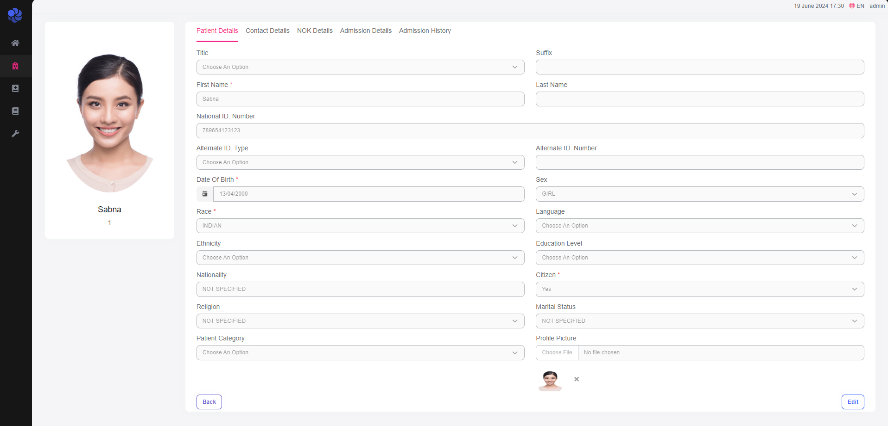888x426 pixels.
Task: Click the pink hospital building sidebar icon
Action: (x=15, y=66)
